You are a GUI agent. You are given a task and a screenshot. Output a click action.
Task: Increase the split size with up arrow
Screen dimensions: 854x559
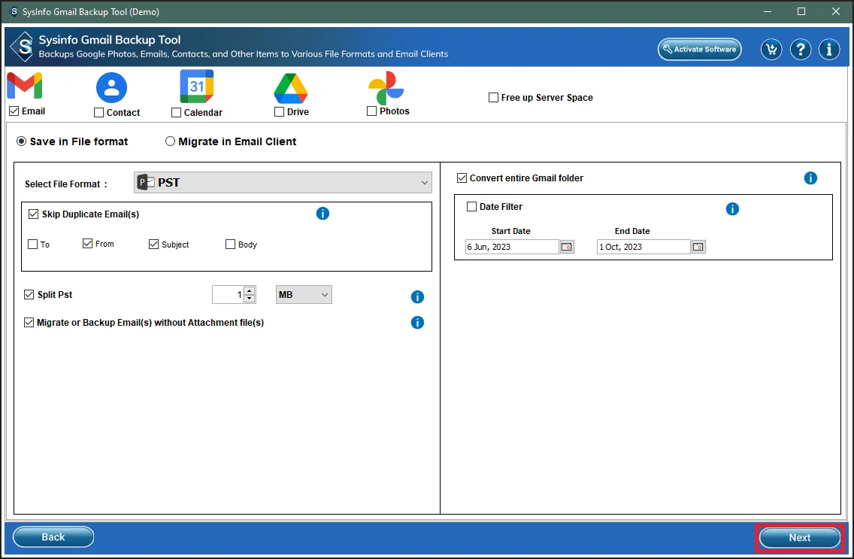(250, 291)
